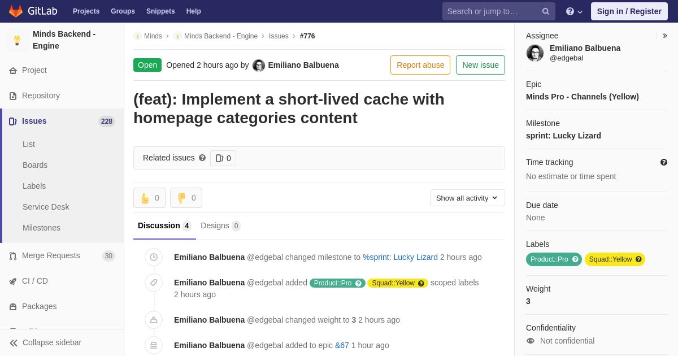Viewport: 678px width, 356px height.
Task: Click the Issues breadcrumb link
Action: pos(279,36)
